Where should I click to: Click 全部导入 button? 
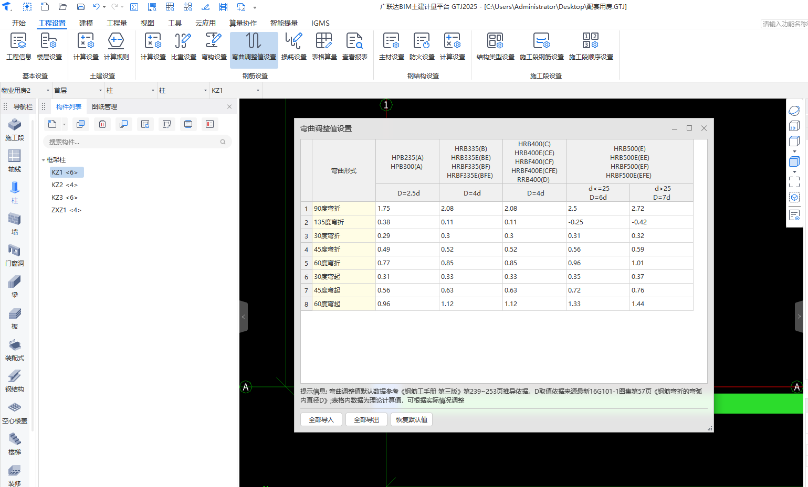point(321,419)
